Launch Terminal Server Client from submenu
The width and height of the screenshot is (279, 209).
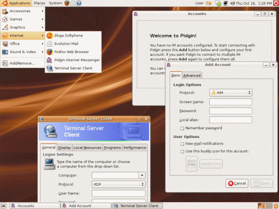coord(73,68)
